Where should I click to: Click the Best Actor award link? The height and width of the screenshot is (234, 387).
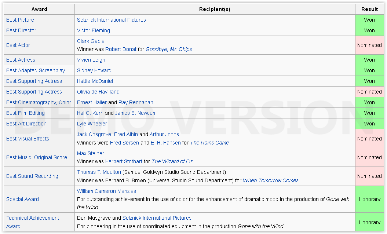(x=18, y=45)
